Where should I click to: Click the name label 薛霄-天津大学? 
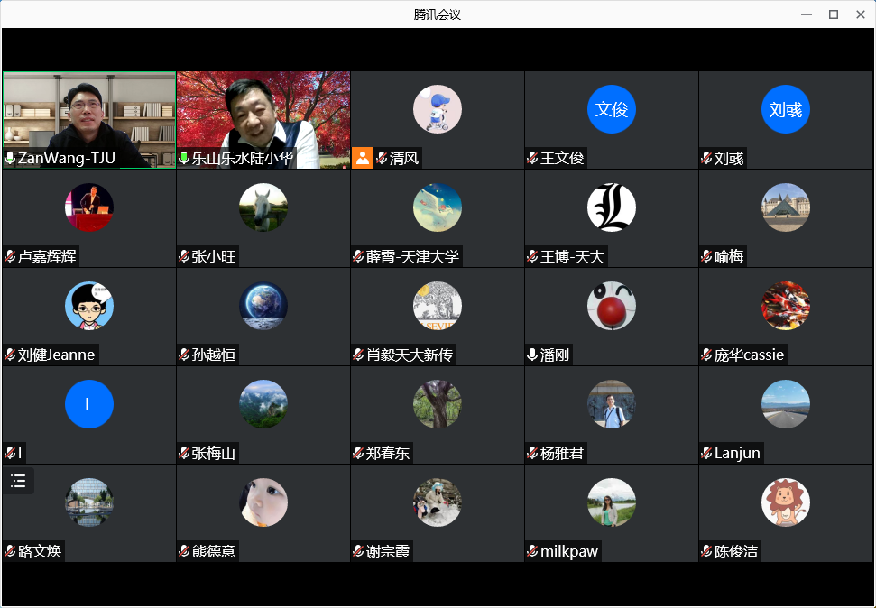[412, 257]
